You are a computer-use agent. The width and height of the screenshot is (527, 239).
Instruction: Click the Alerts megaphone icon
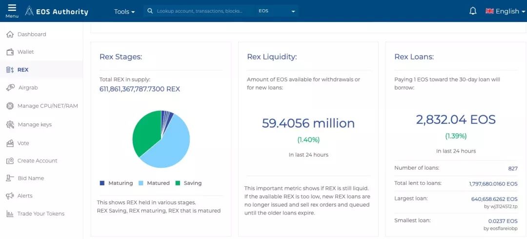pos(10,196)
